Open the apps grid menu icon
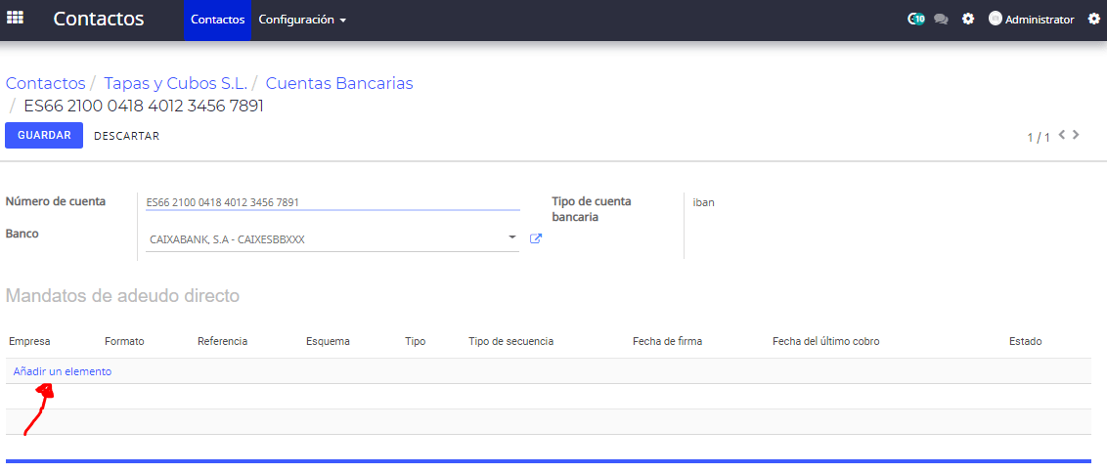 tap(15, 19)
